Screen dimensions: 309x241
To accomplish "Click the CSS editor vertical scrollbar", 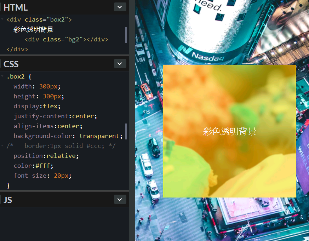I will pos(126,131).
